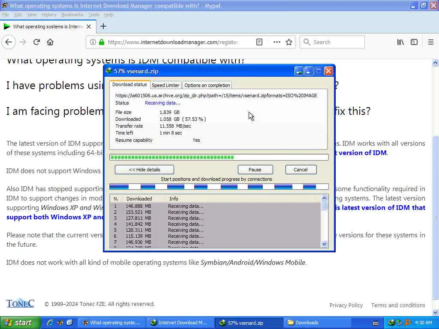Click the green padlock security icon
439x329 pixels.
102,42
